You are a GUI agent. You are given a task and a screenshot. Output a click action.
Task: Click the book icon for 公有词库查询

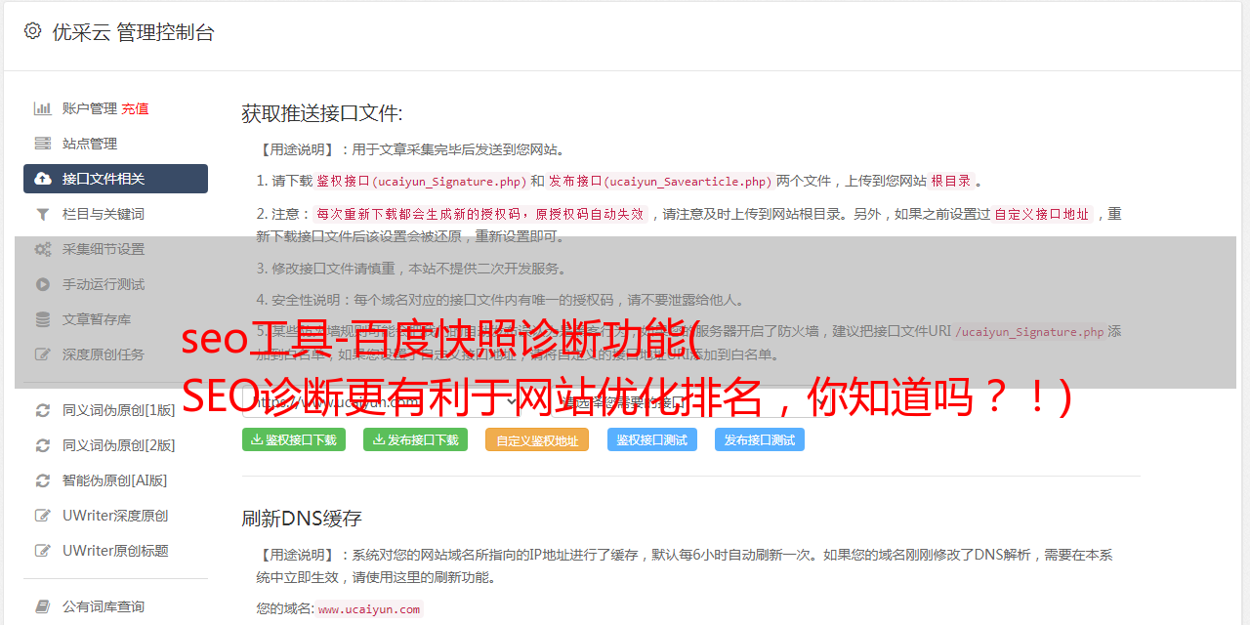[x=43, y=606]
